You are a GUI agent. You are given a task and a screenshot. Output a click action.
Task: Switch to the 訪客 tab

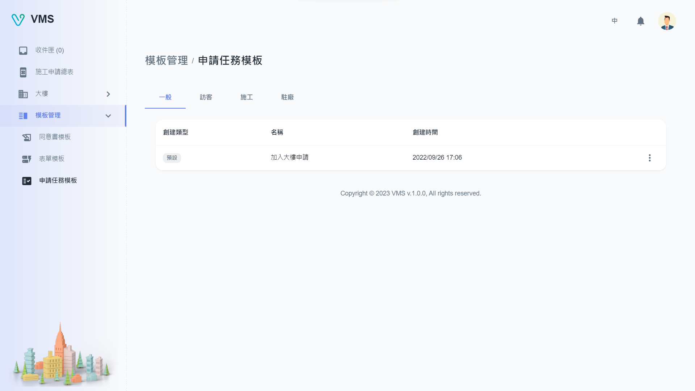click(206, 97)
